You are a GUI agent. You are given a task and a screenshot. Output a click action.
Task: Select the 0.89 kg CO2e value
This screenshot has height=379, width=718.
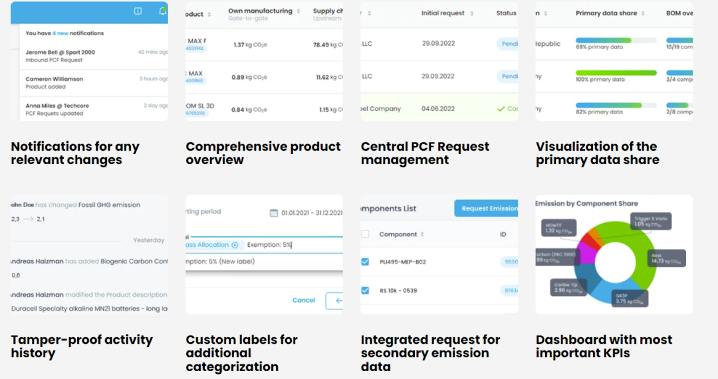[249, 77]
